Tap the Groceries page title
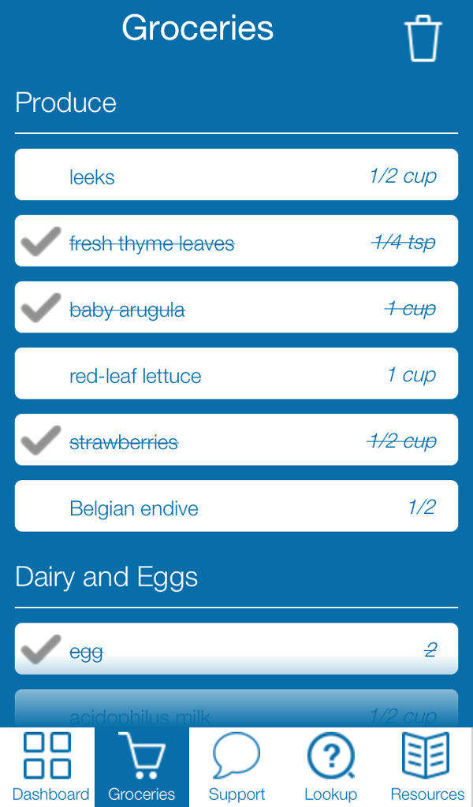The width and height of the screenshot is (473, 807). [198, 29]
